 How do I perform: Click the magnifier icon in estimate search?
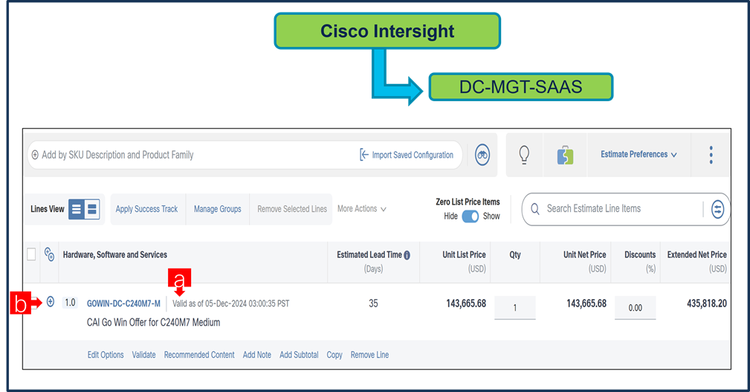point(535,209)
